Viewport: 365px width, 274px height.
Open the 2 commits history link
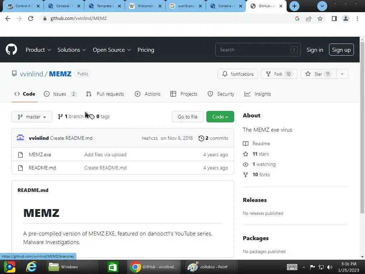213,138
